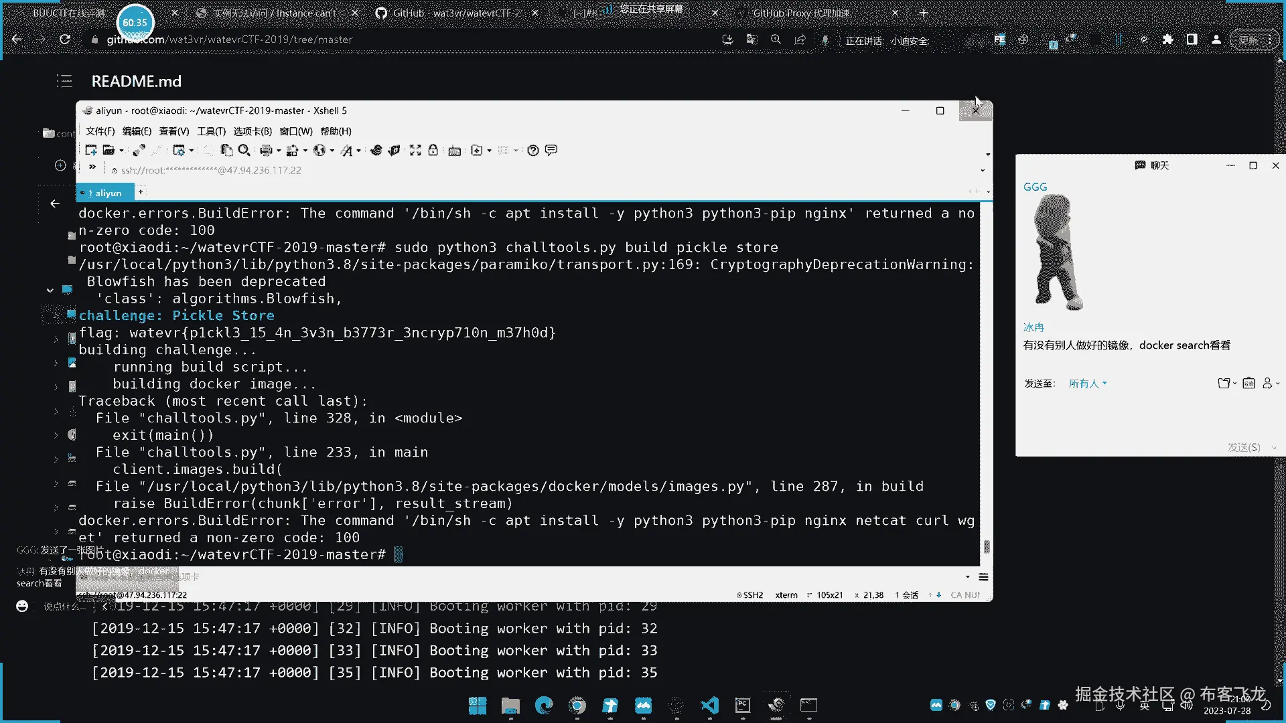Open the Open Session folder dropdown arrow
The image size is (1286, 723).
[121, 151]
